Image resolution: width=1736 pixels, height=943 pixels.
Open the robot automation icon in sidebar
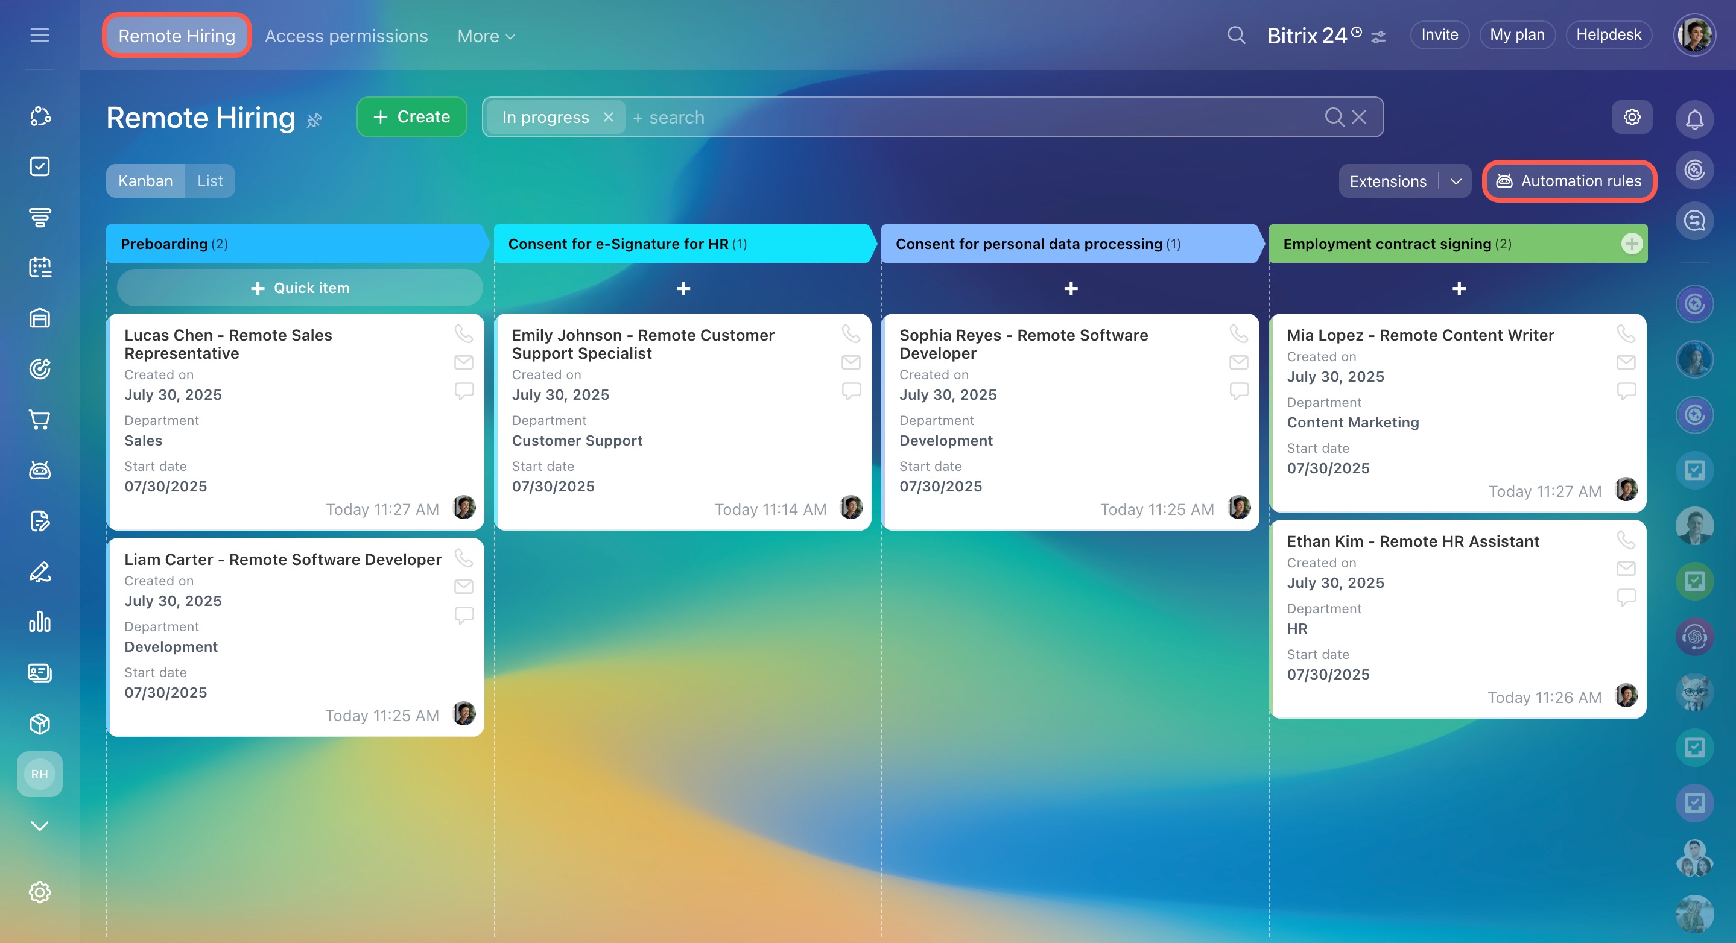click(40, 470)
